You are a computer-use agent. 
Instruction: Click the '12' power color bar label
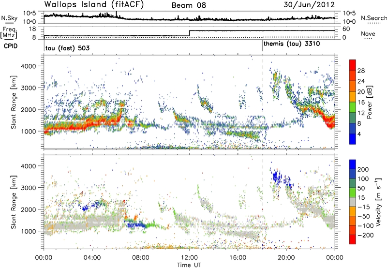[361, 113]
